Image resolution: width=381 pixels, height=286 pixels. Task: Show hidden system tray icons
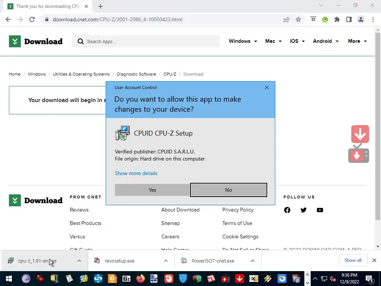(x=315, y=279)
